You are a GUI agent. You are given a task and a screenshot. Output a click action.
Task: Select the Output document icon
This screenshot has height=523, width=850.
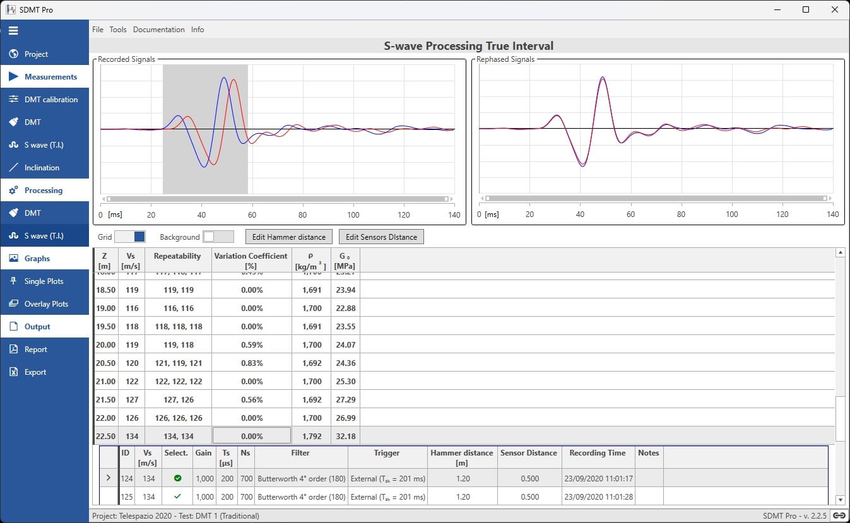pos(13,327)
